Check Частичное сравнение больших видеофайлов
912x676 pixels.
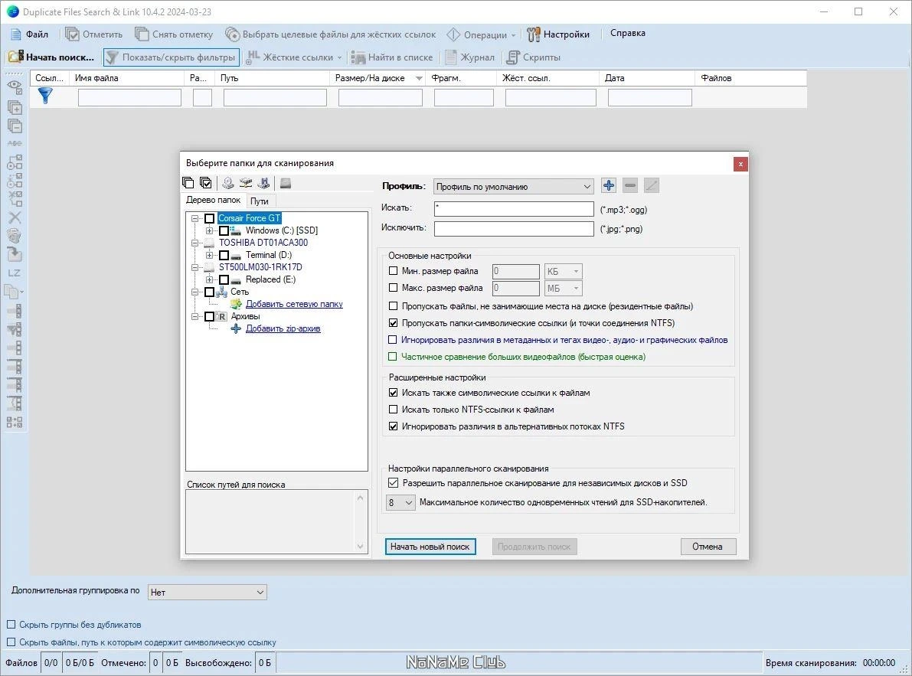click(x=393, y=356)
